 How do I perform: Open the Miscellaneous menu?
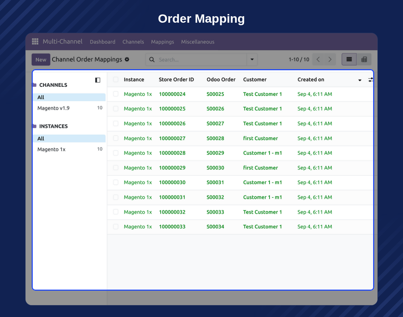[x=198, y=42]
